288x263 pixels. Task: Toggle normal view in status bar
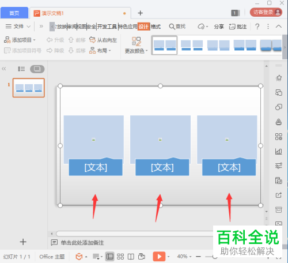(110, 257)
